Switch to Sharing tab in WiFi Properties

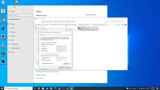(x=44, y=29)
